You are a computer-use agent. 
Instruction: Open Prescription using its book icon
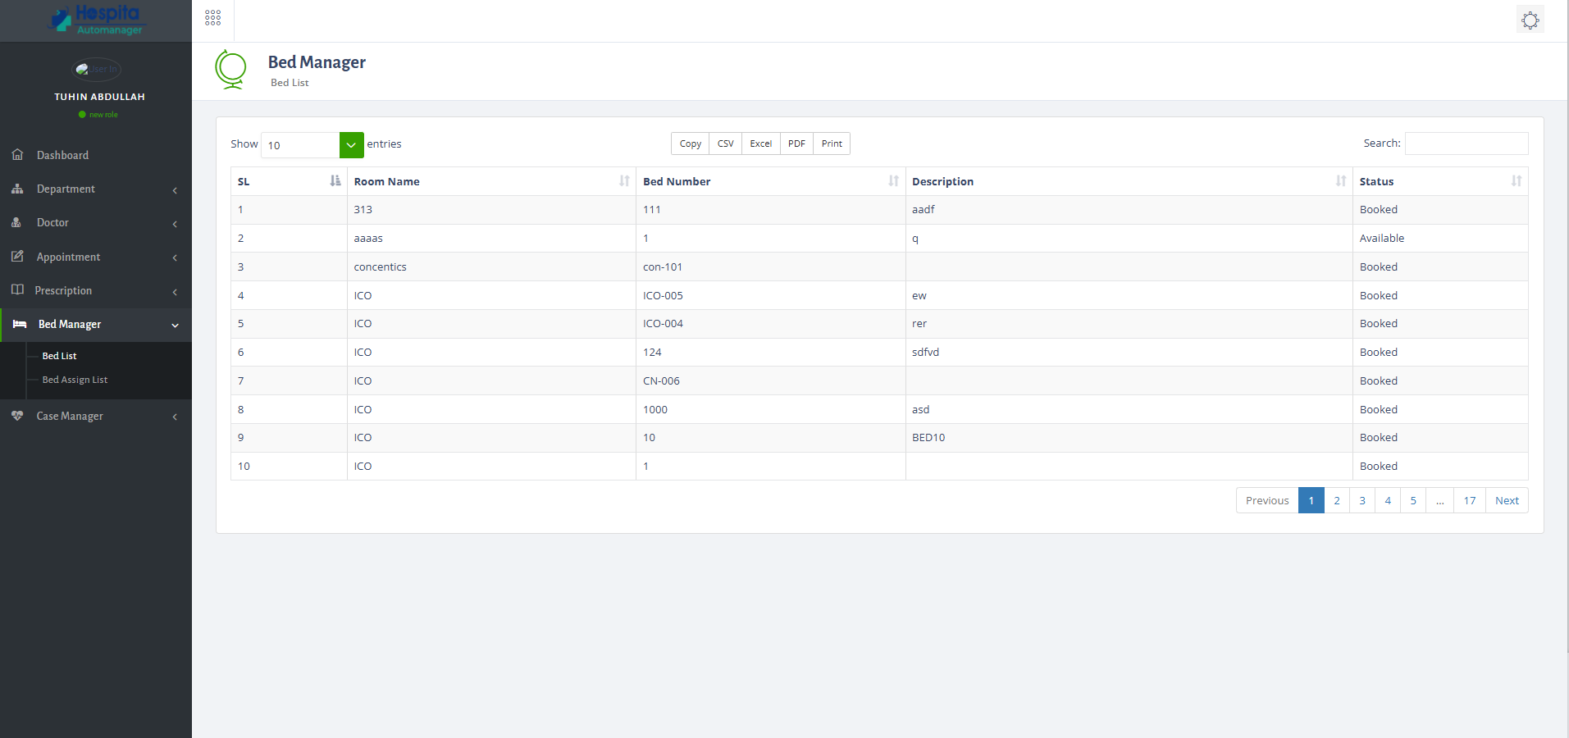tap(17, 290)
